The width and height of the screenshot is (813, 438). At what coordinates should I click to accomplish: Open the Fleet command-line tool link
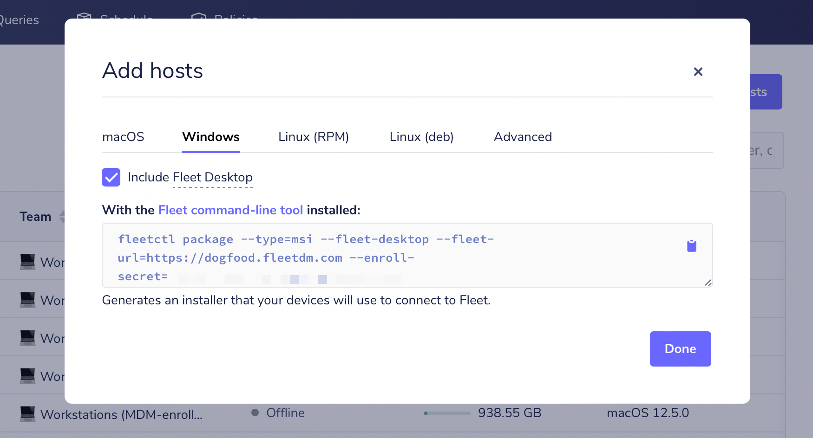point(230,210)
